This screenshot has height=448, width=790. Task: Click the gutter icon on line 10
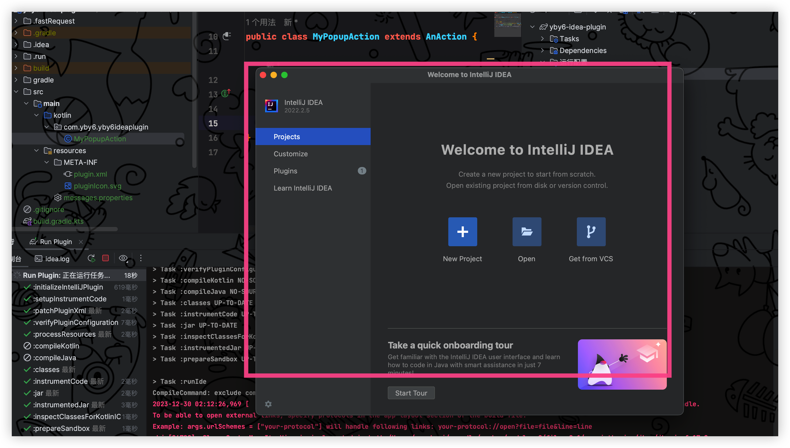[227, 36]
